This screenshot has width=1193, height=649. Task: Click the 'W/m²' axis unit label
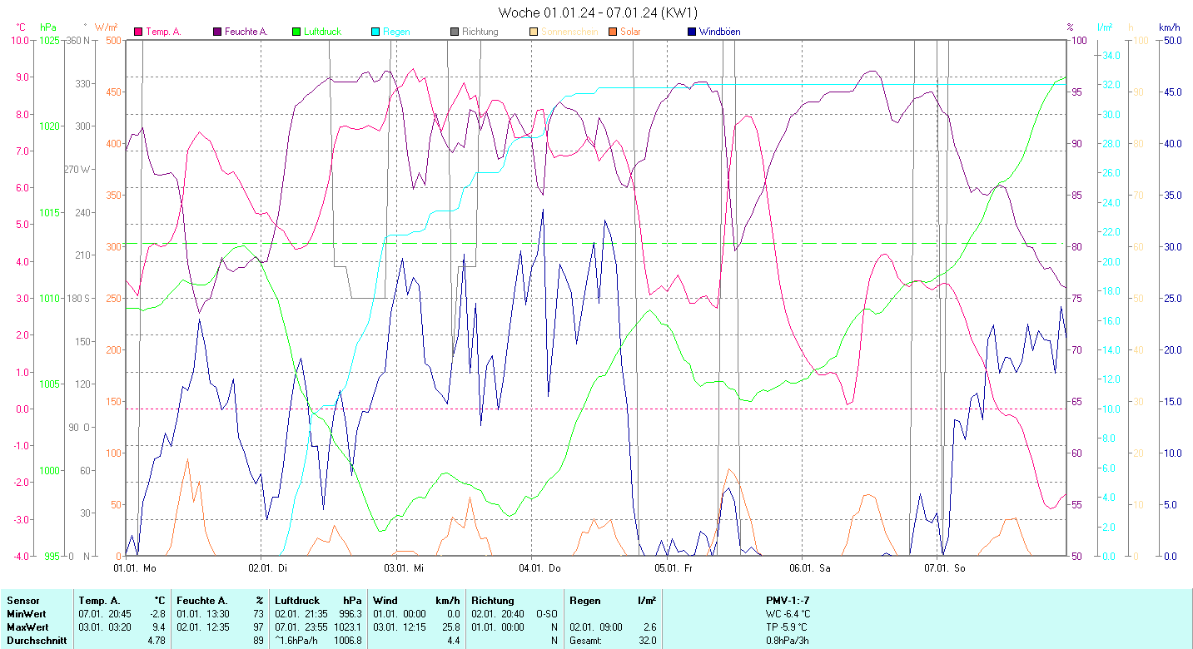pos(107,27)
